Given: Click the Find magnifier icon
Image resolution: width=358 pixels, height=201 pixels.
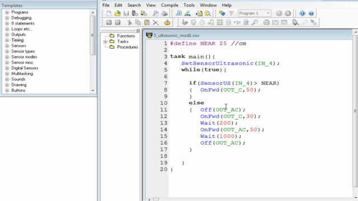Looking at the screenshot, I should [x=178, y=13].
